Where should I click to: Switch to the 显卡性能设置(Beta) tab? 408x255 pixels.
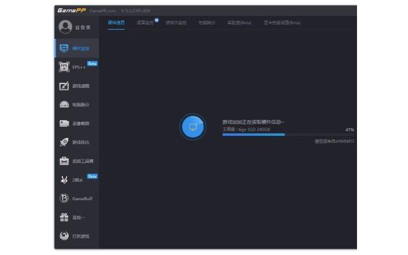coord(282,23)
